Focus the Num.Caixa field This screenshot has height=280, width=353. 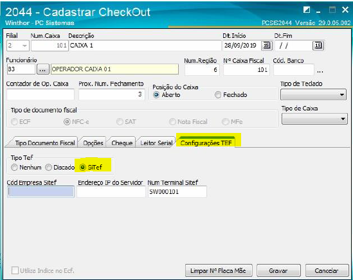click(50, 46)
